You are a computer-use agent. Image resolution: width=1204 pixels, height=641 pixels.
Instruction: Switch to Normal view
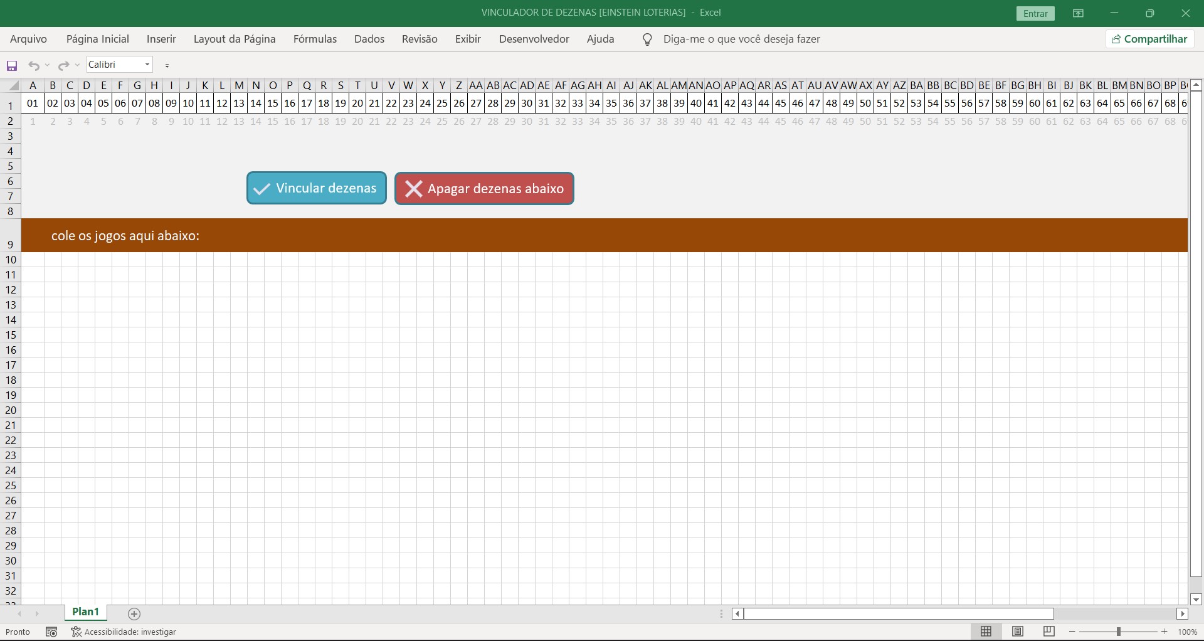(x=986, y=632)
